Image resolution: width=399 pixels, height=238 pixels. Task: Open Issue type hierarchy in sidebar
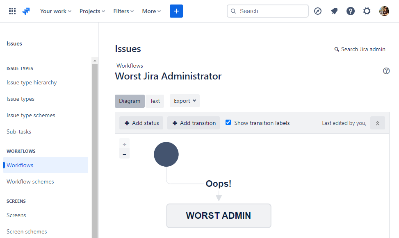coord(32,83)
